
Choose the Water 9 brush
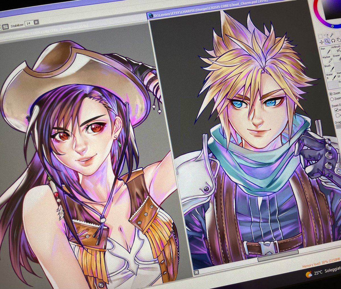tap(331, 77)
